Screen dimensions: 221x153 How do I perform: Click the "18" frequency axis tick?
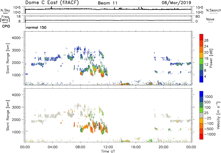(19, 17)
